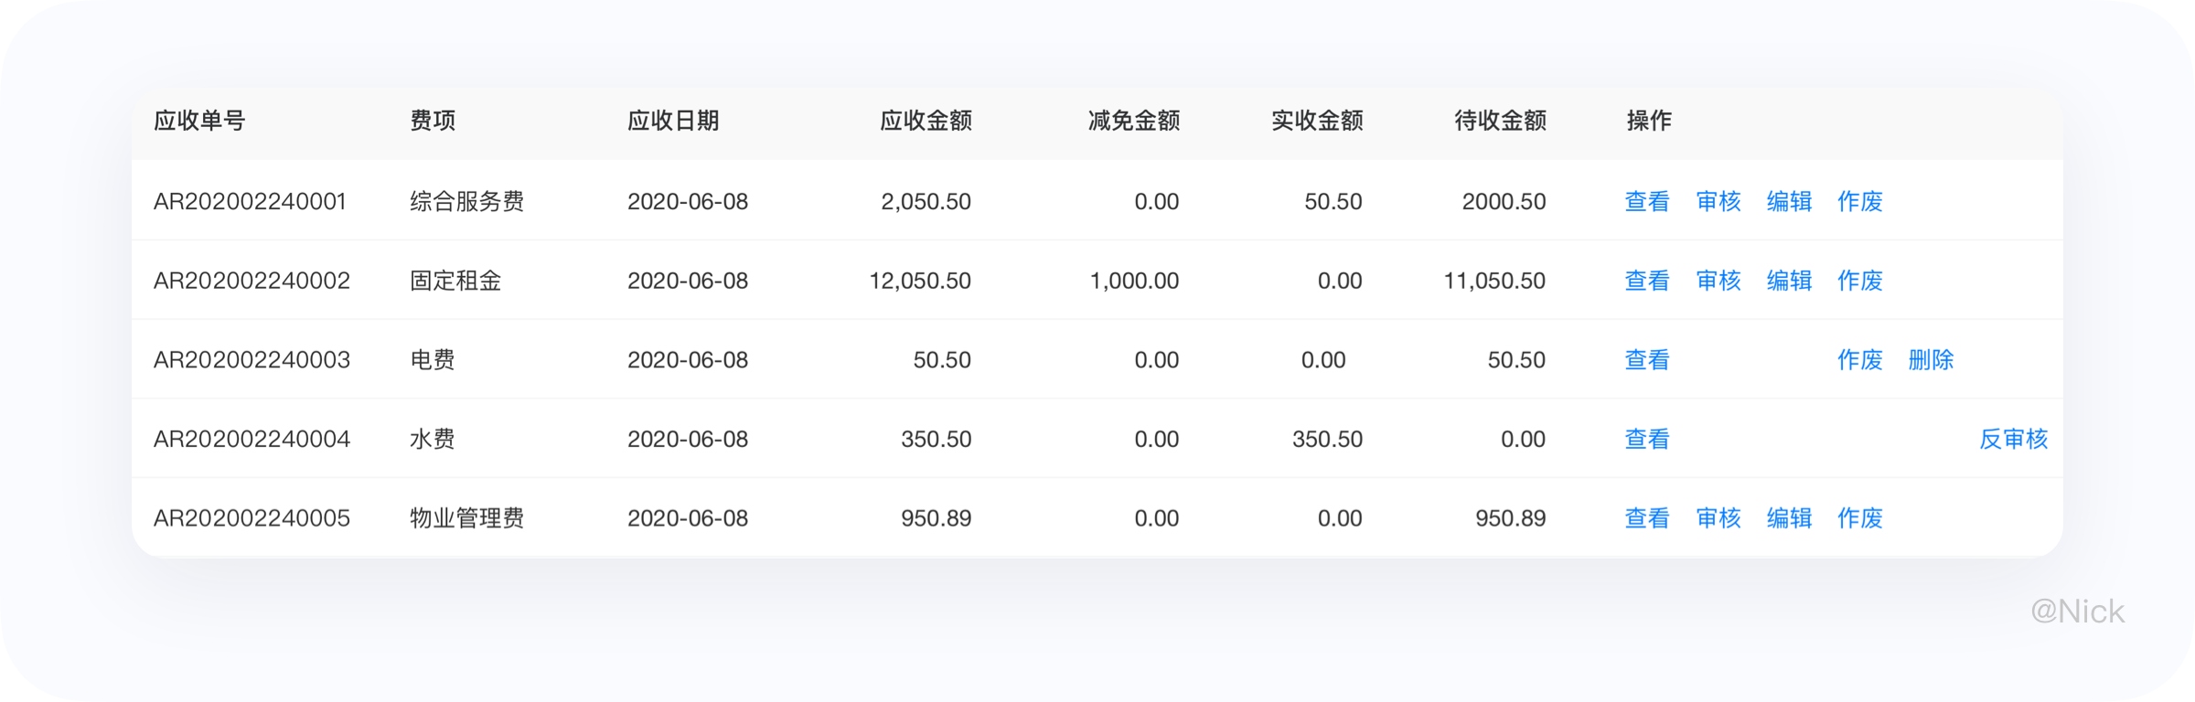The image size is (2195, 702).
Task: Click 作废 for AR202002240002
Action: pyautogui.click(x=1860, y=281)
